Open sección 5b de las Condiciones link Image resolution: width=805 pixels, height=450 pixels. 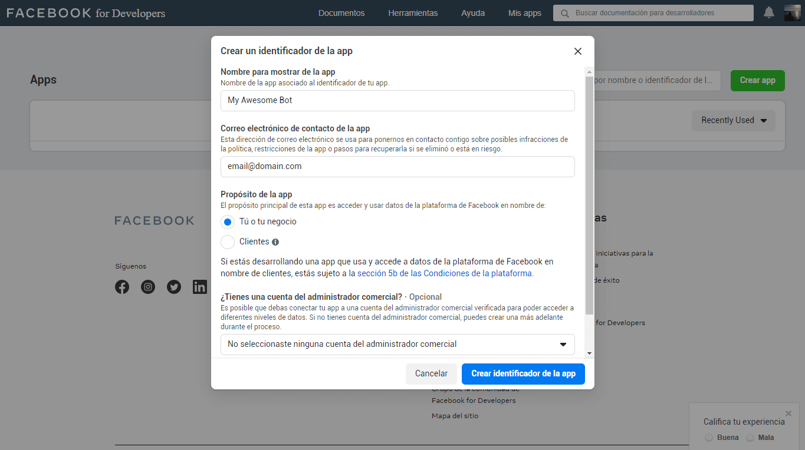[445, 274]
